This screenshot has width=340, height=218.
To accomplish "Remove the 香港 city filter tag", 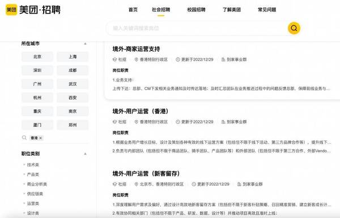I will click(x=41, y=138).
